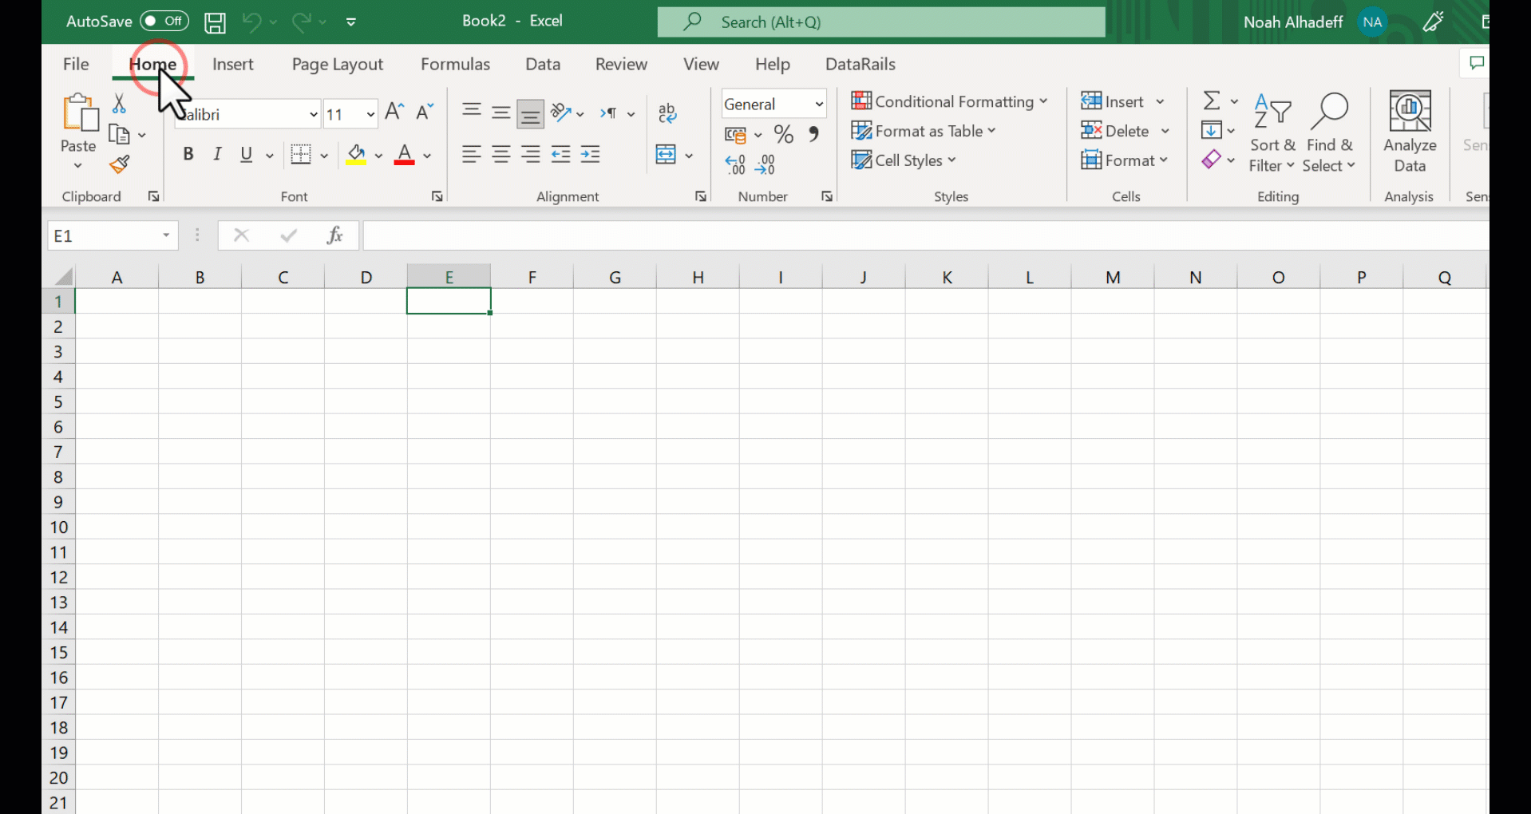Cut the selection using the scissors icon
Viewport: 1531px width, 814px height.
[x=118, y=103]
